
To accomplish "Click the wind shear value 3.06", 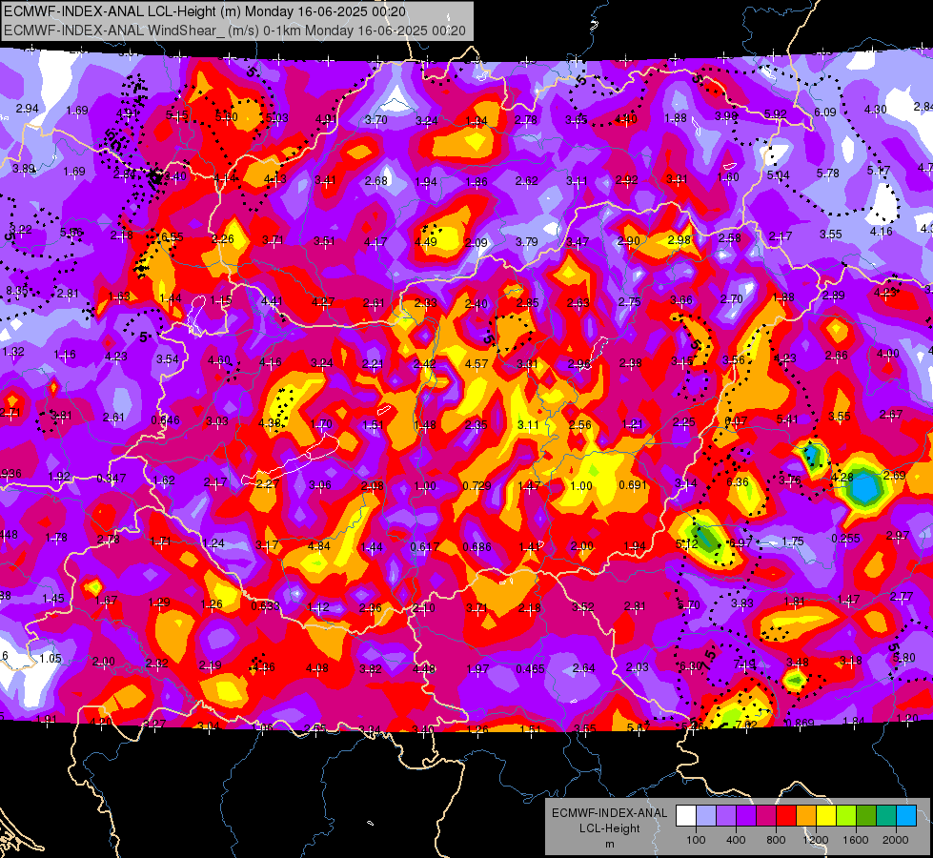I will click(320, 485).
